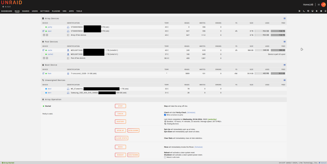Open the Shares tab
The image size is (327, 164).
pos(26,11)
